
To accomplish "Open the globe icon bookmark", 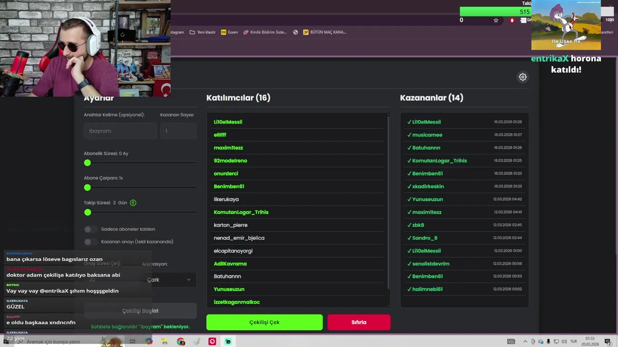I will pyautogui.click(x=295, y=32).
